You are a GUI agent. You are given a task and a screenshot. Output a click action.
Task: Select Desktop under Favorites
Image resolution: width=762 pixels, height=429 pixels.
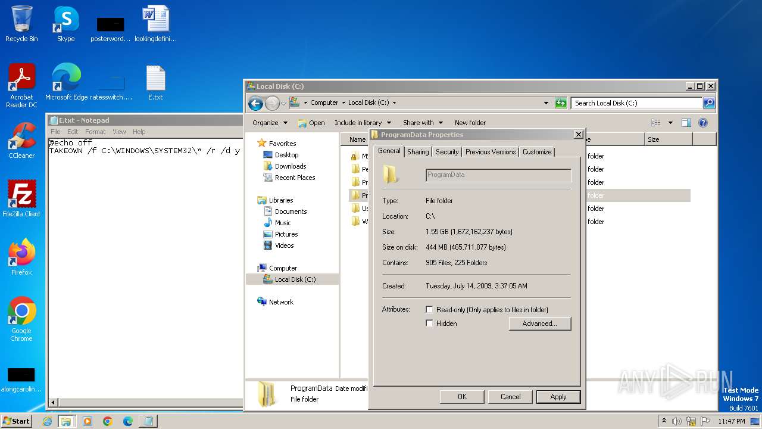[x=286, y=155]
